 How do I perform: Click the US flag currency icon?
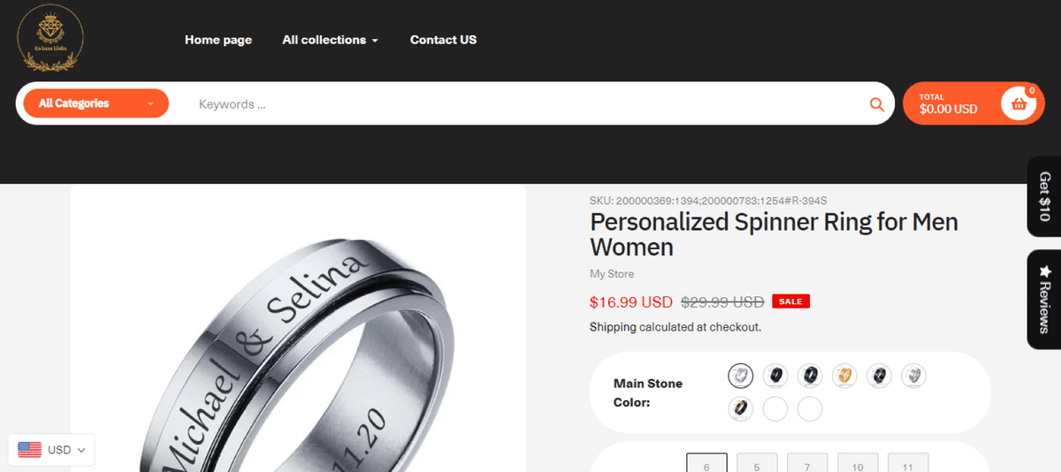coord(30,450)
